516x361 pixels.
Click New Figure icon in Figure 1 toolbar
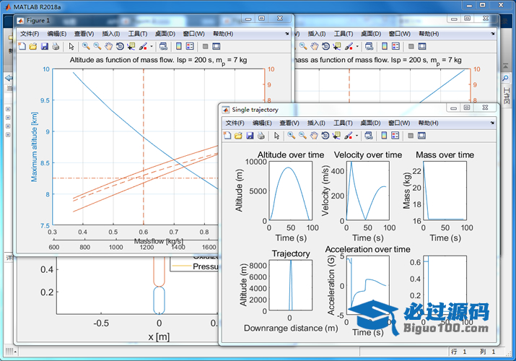[22, 46]
